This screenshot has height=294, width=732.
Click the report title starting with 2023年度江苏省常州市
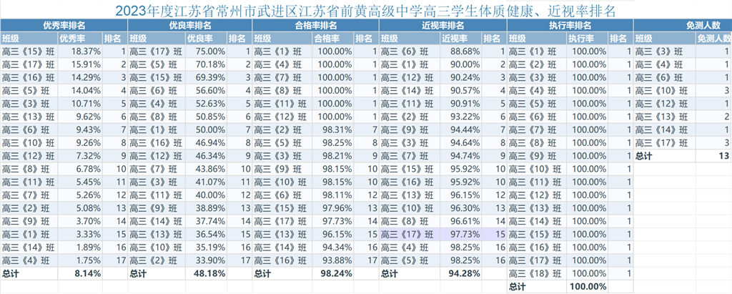point(365,10)
